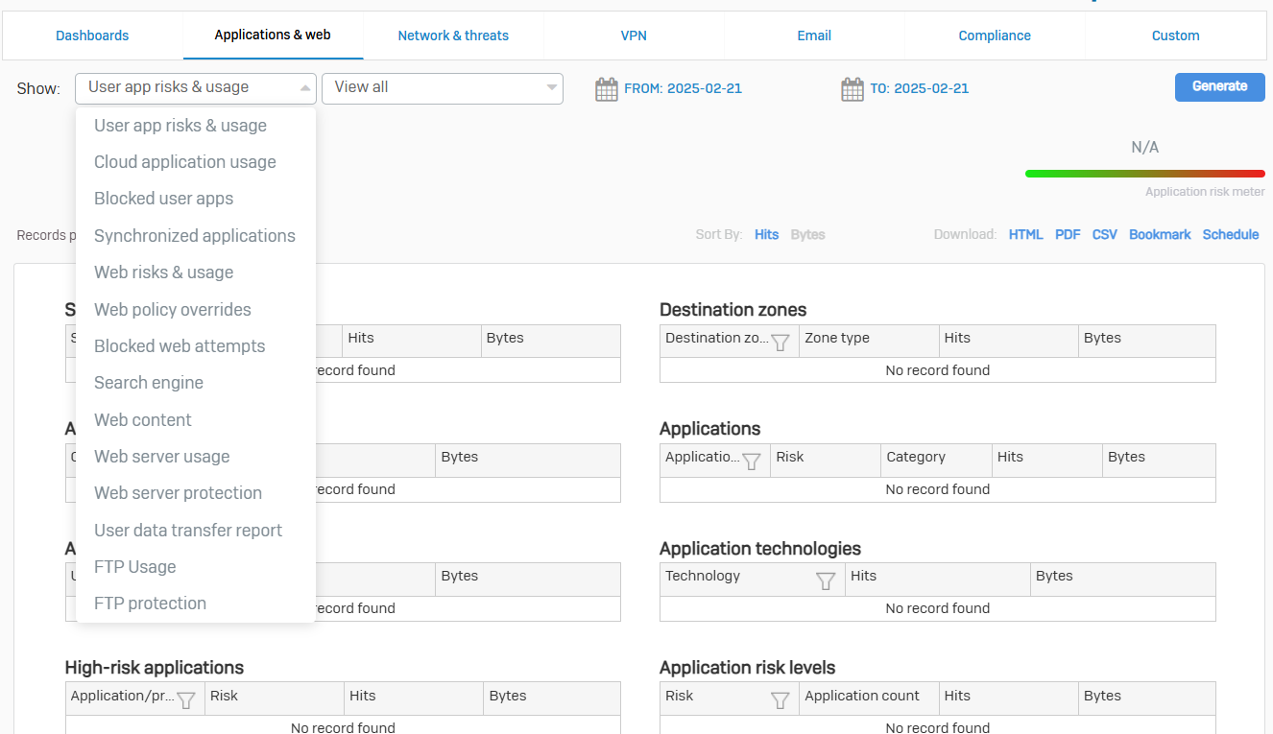Click the Application risk meter bar
This screenshot has height=734, width=1273.
tap(1144, 174)
